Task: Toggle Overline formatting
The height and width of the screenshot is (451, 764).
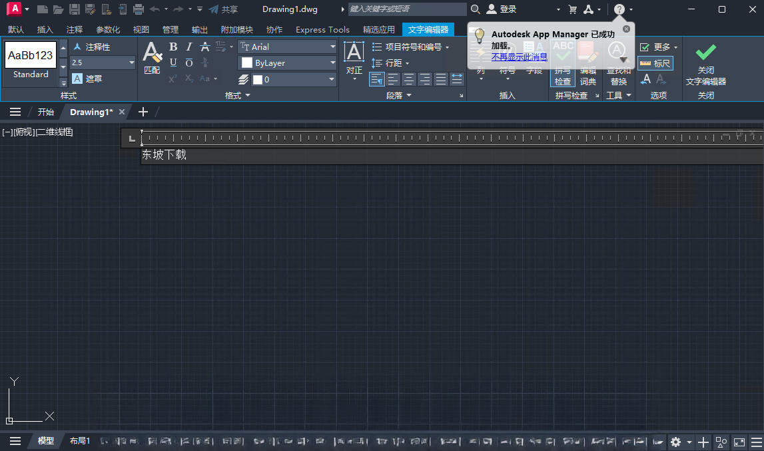Action: [x=189, y=63]
